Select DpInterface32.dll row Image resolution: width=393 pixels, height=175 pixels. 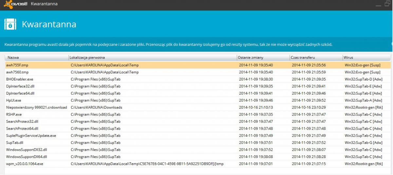coord(197,86)
